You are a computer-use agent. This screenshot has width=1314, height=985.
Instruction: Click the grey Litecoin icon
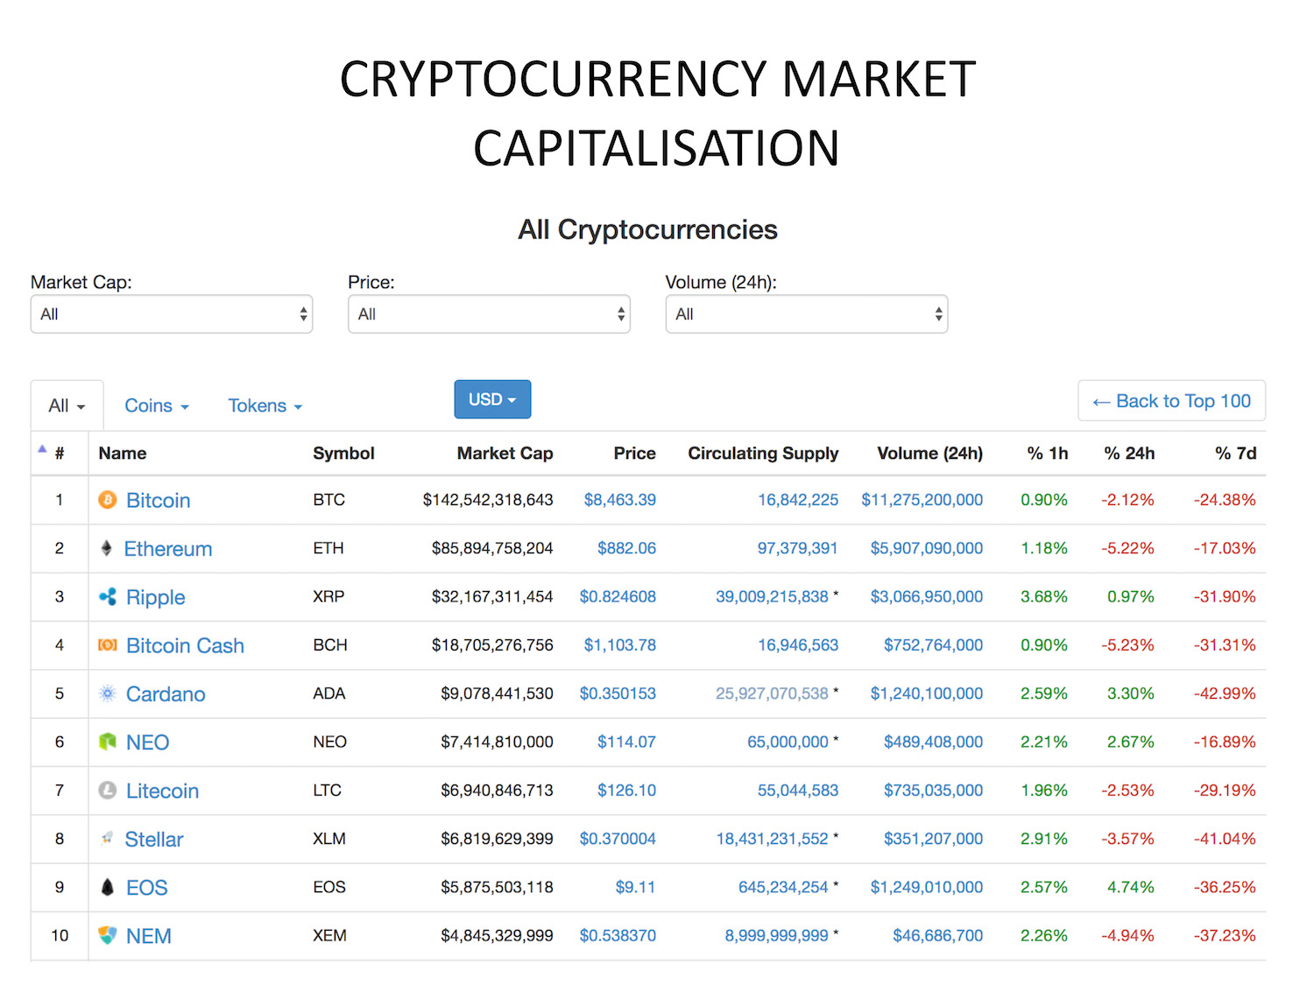coord(108,791)
